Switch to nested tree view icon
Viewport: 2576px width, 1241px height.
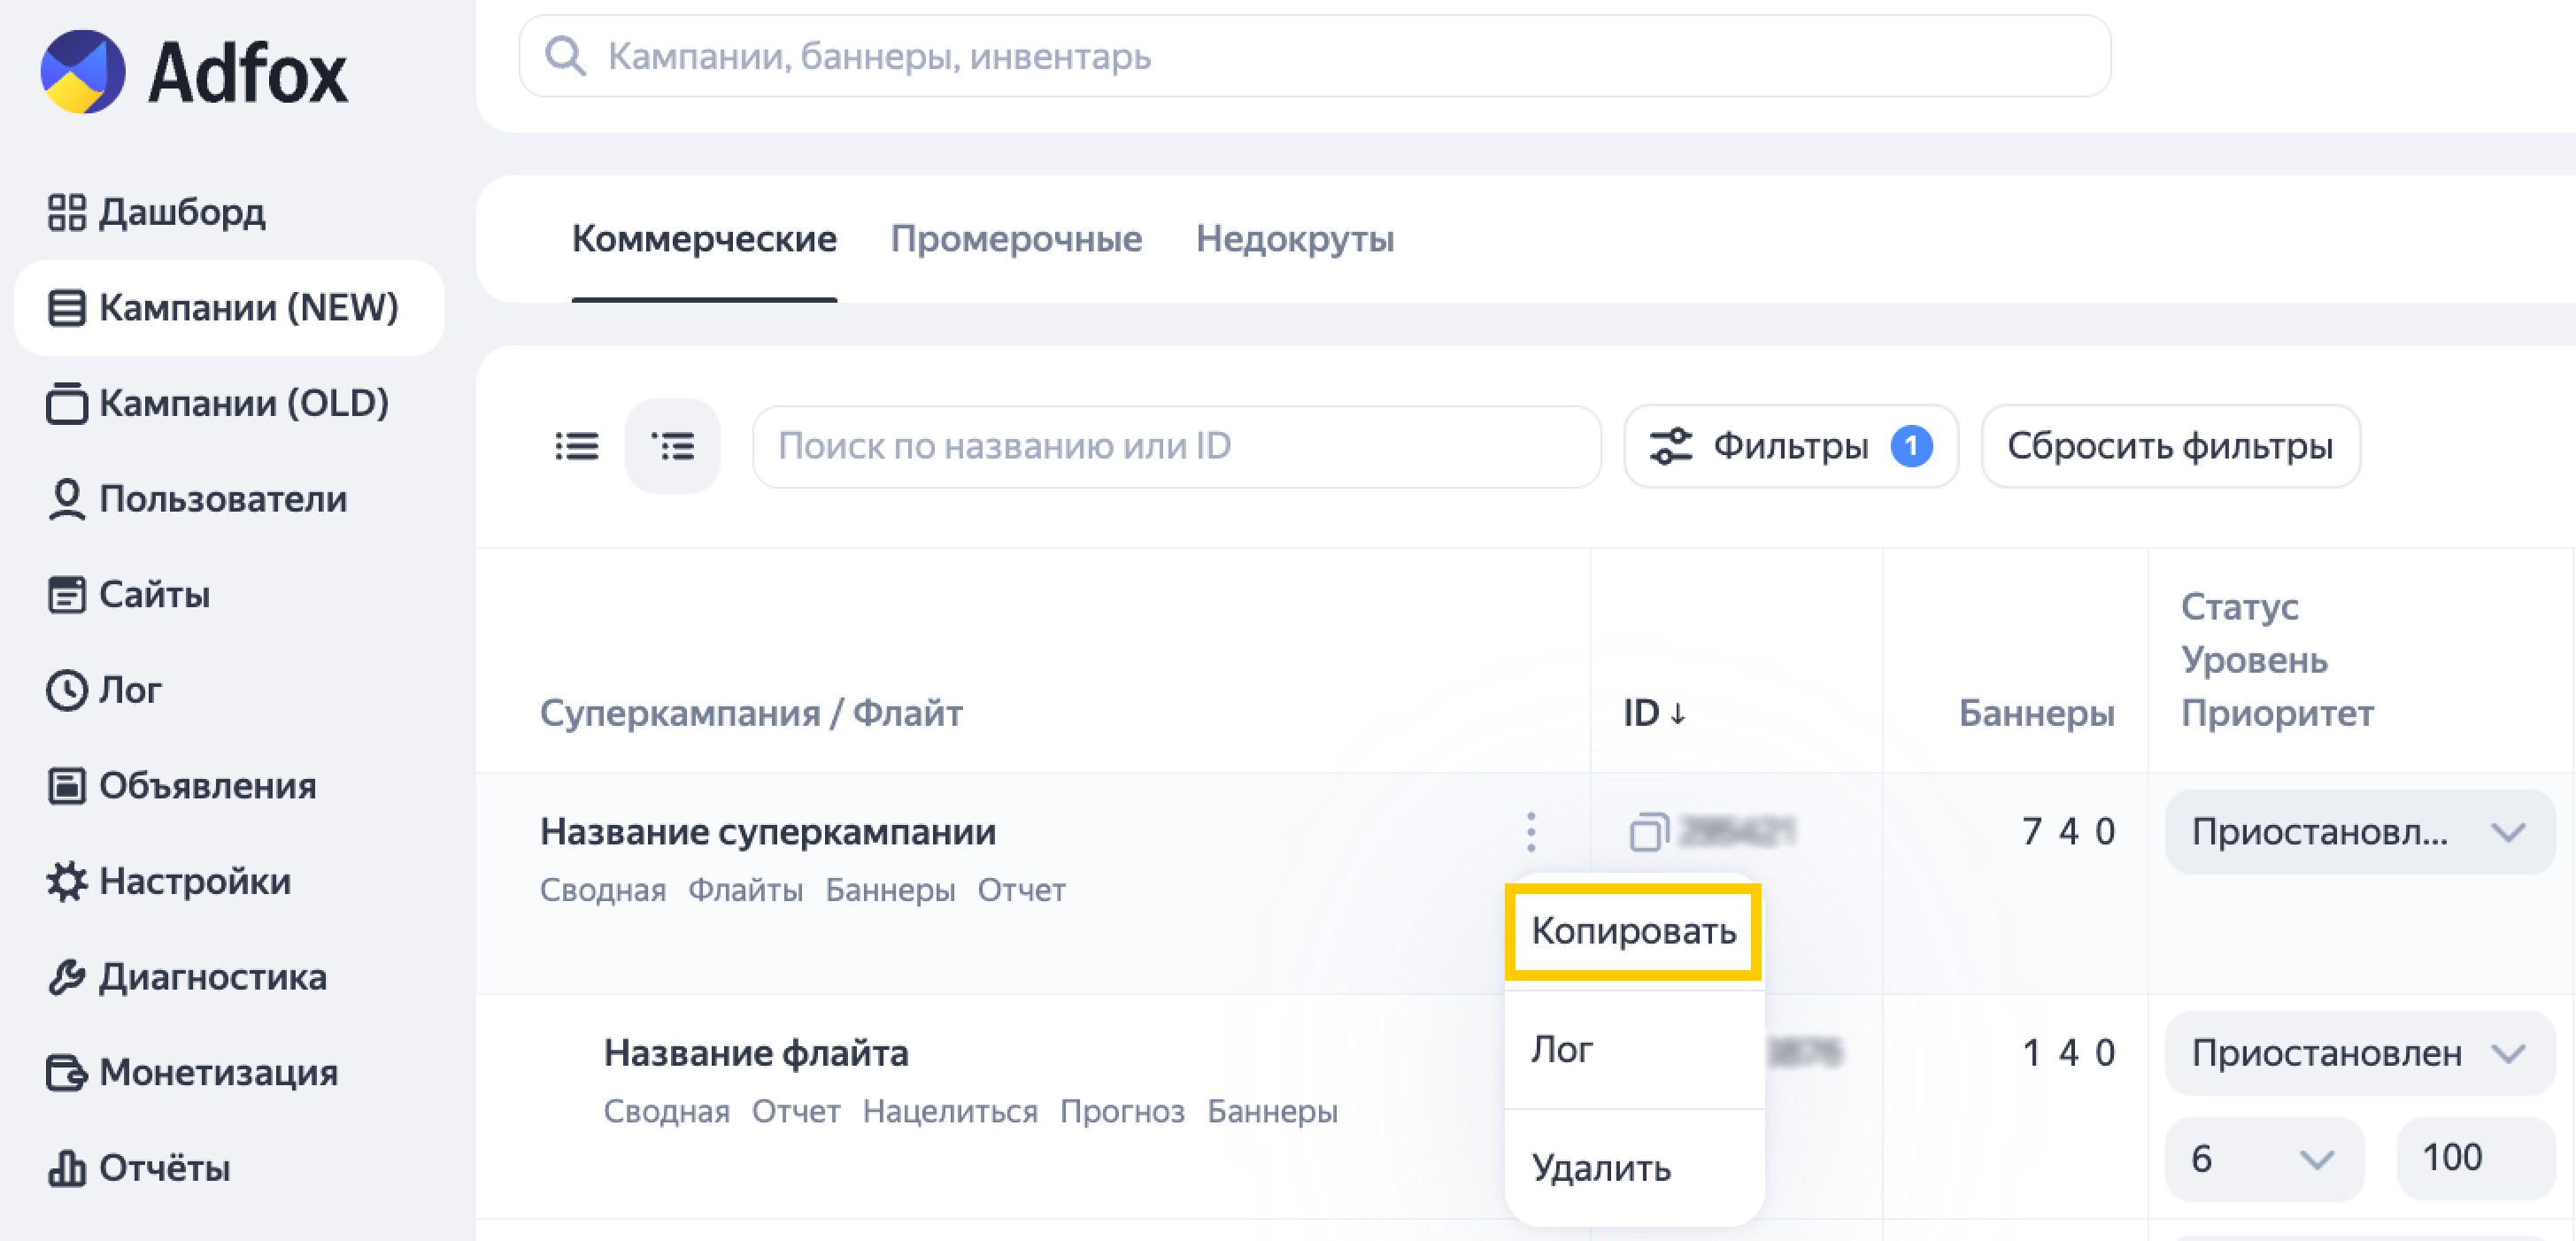672,446
